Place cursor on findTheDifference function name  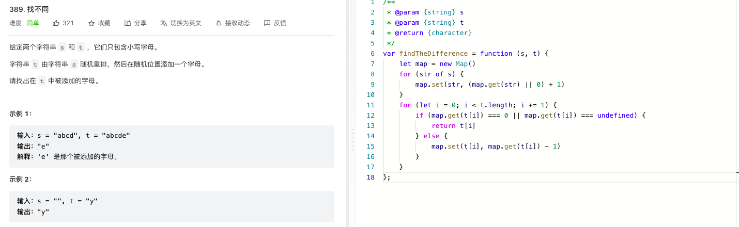click(x=434, y=54)
